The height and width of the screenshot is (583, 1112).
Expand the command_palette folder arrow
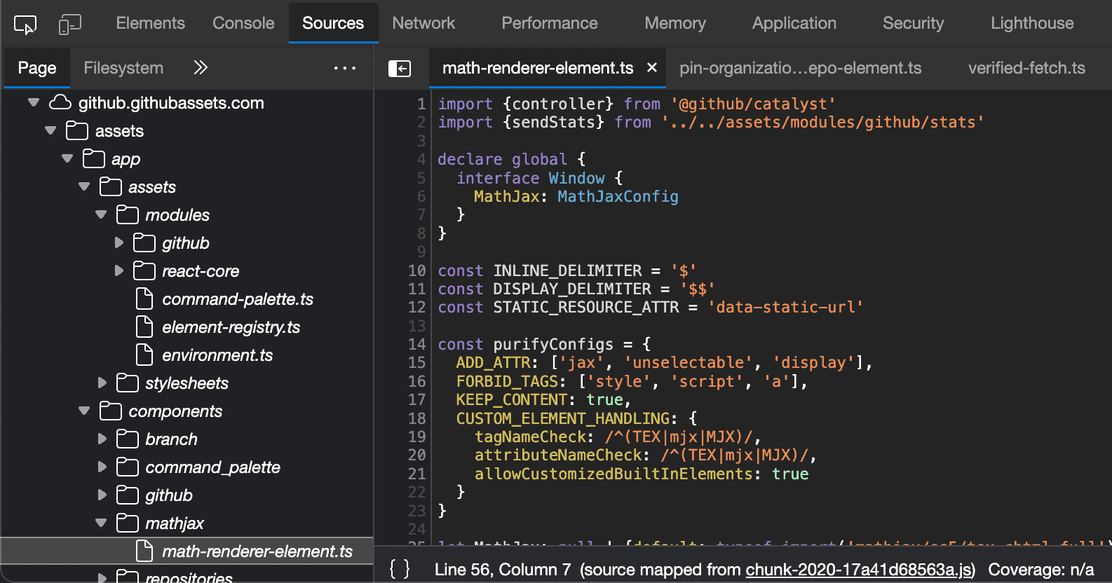click(x=102, y=467)
